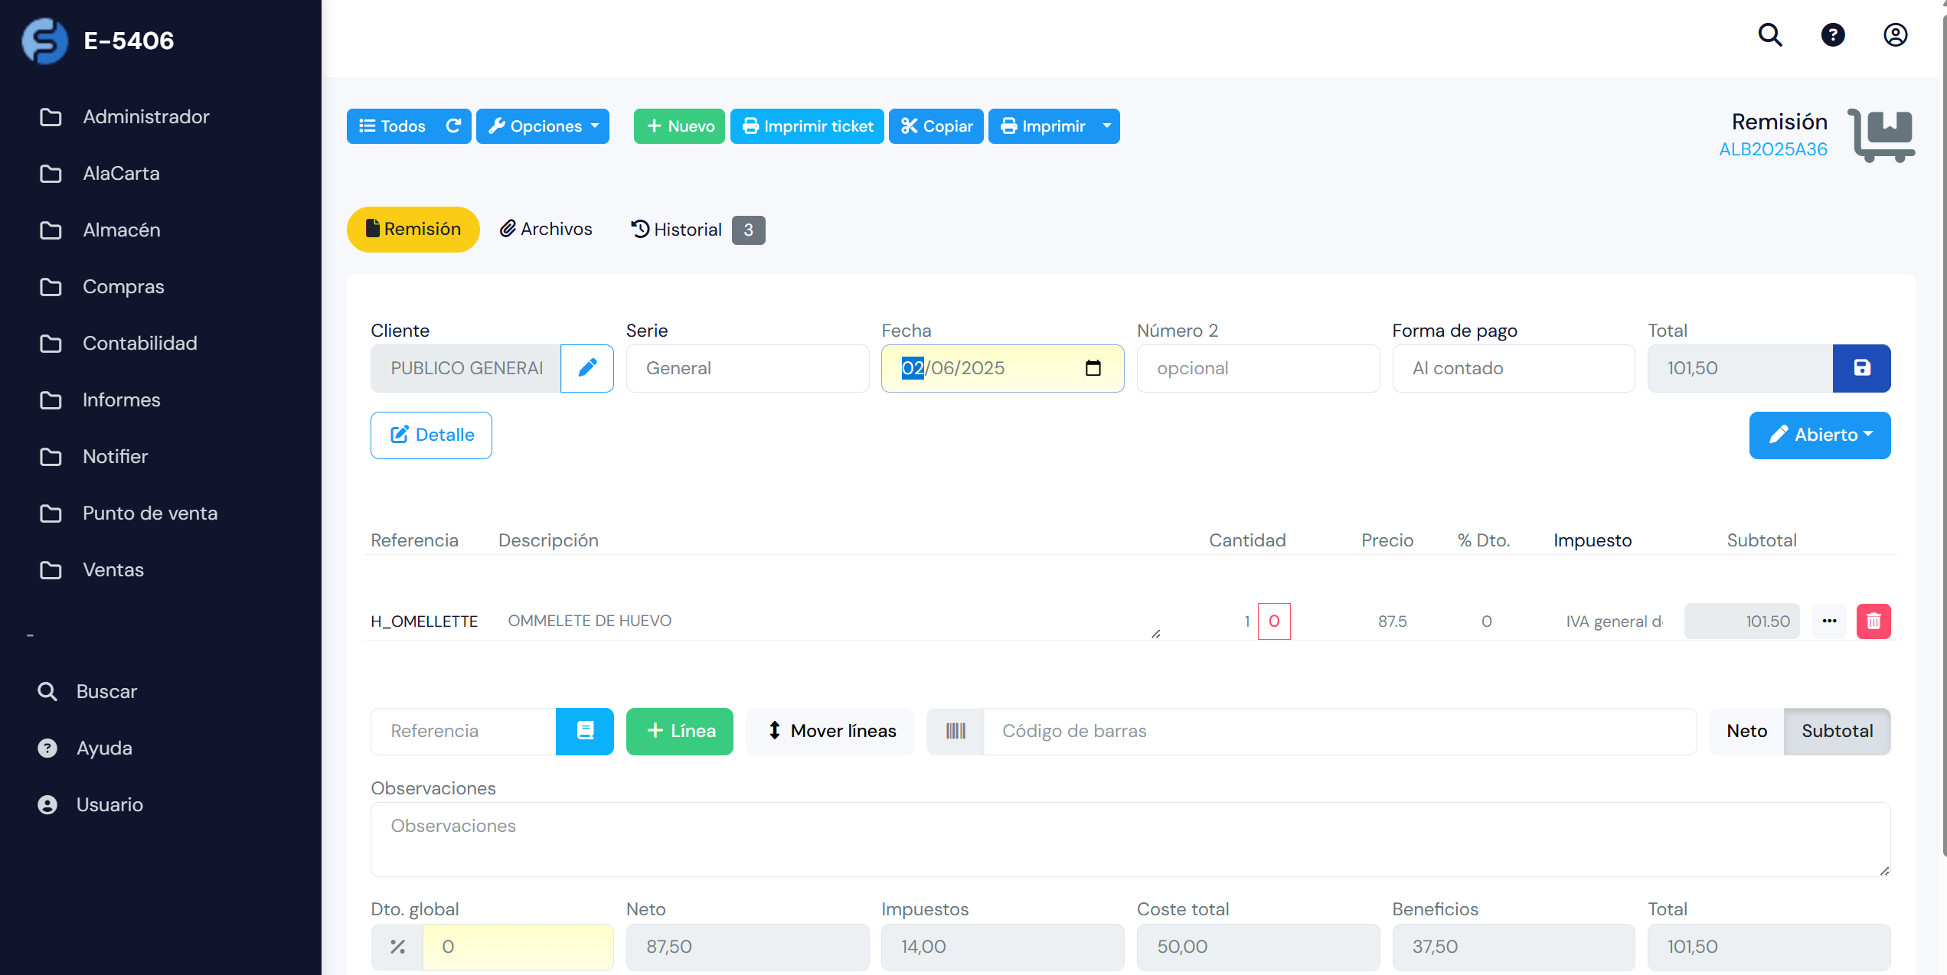The width and height of the screenshot is (1947, 975).
Task: Click the search magnifier icon in top bar
Action: point(1769,35)
